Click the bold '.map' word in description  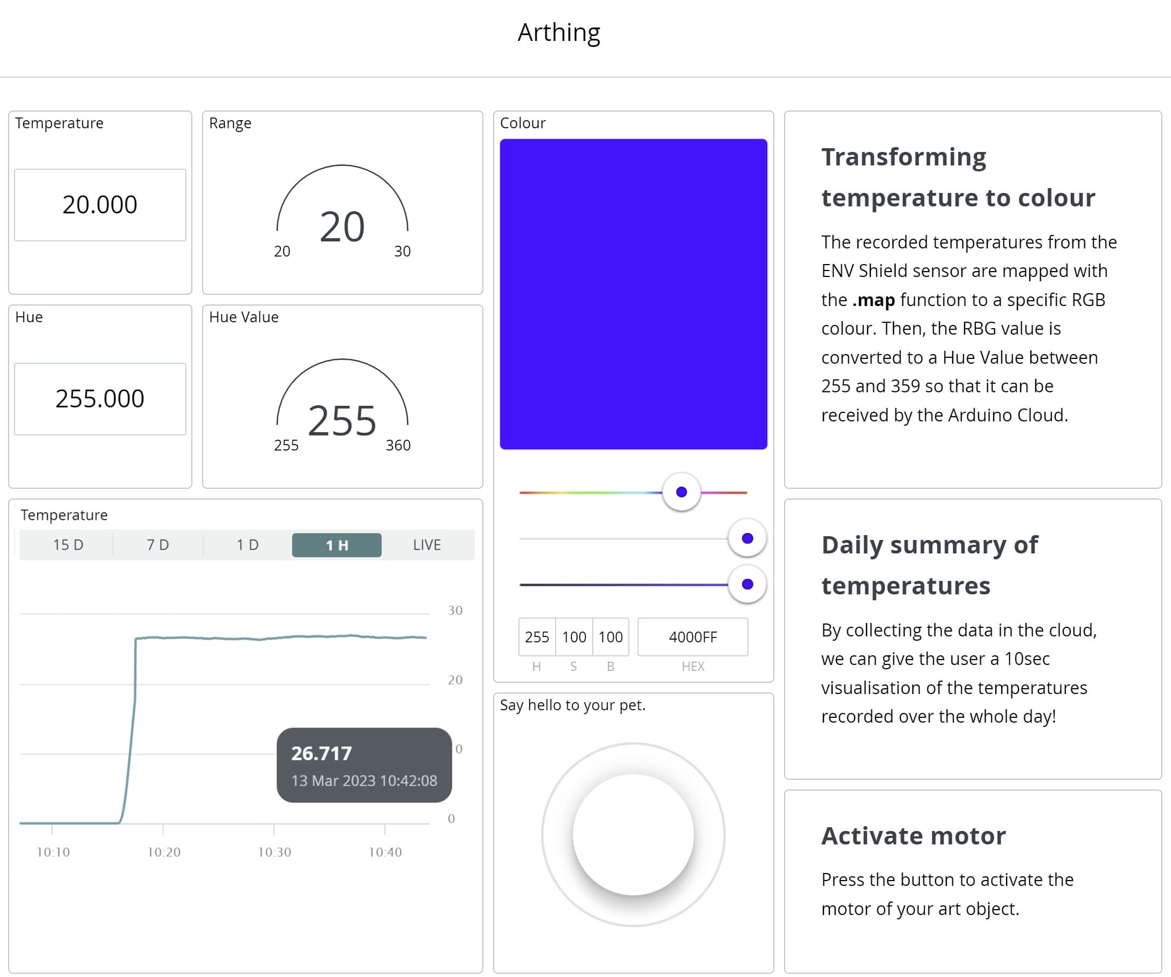coord(873,300)
